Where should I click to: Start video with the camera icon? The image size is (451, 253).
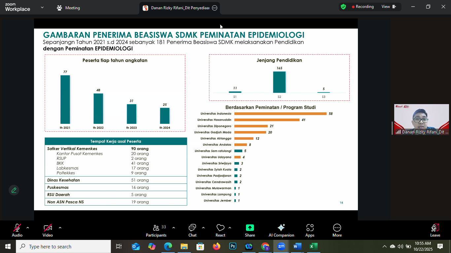48,228
